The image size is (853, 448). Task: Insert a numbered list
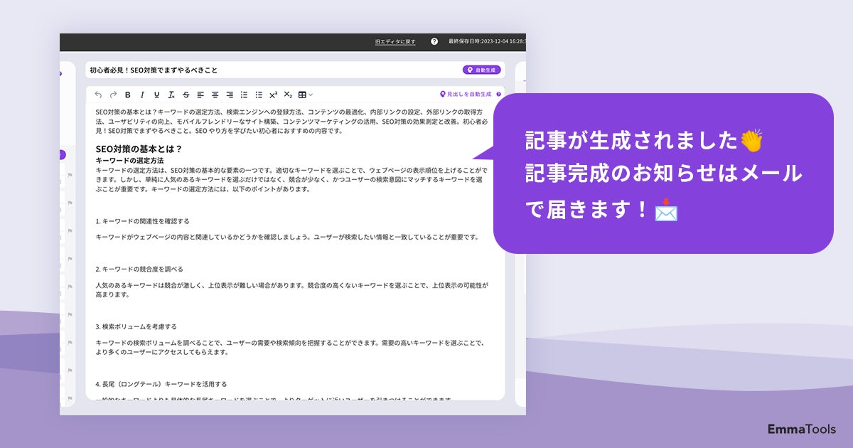point(244,95)
